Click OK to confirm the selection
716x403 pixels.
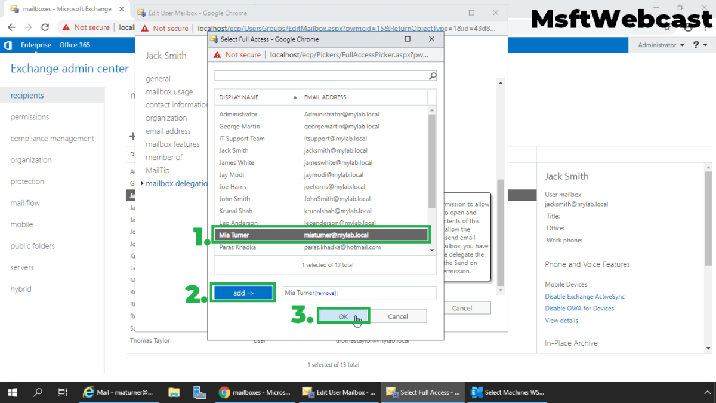pos(343,316)
